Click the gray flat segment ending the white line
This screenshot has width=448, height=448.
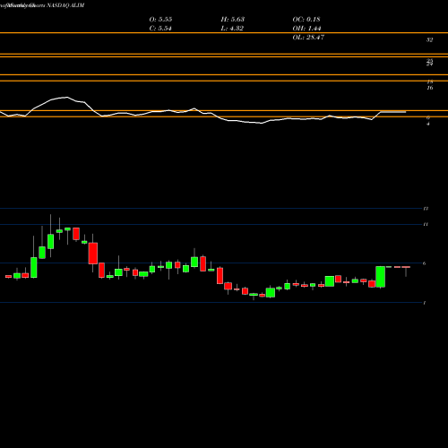(393, 112)
